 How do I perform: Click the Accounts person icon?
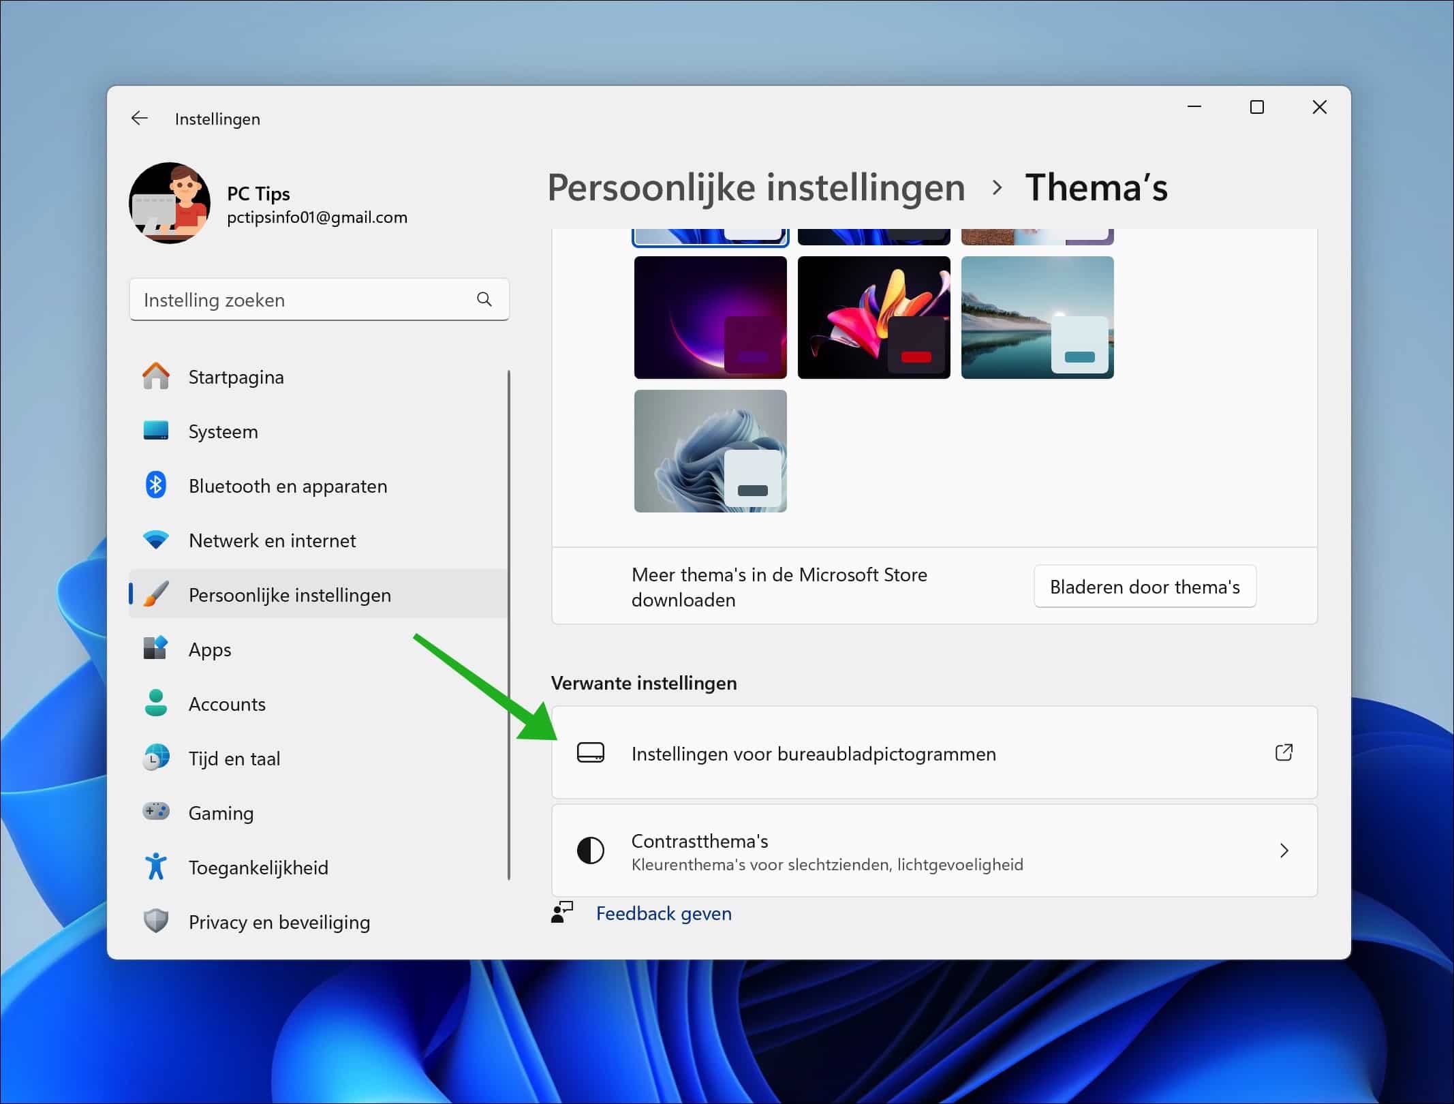pos(156,703)
